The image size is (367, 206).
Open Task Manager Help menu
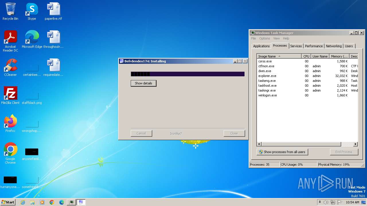point(286,38)
